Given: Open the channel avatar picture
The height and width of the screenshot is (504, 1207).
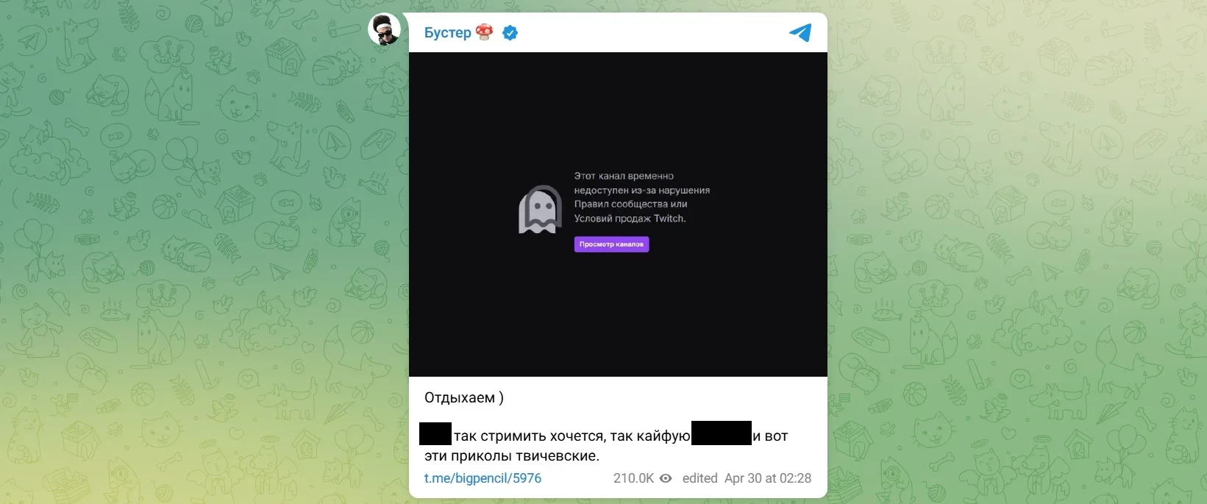Looking at the screenshot, I should pos(384,29).
